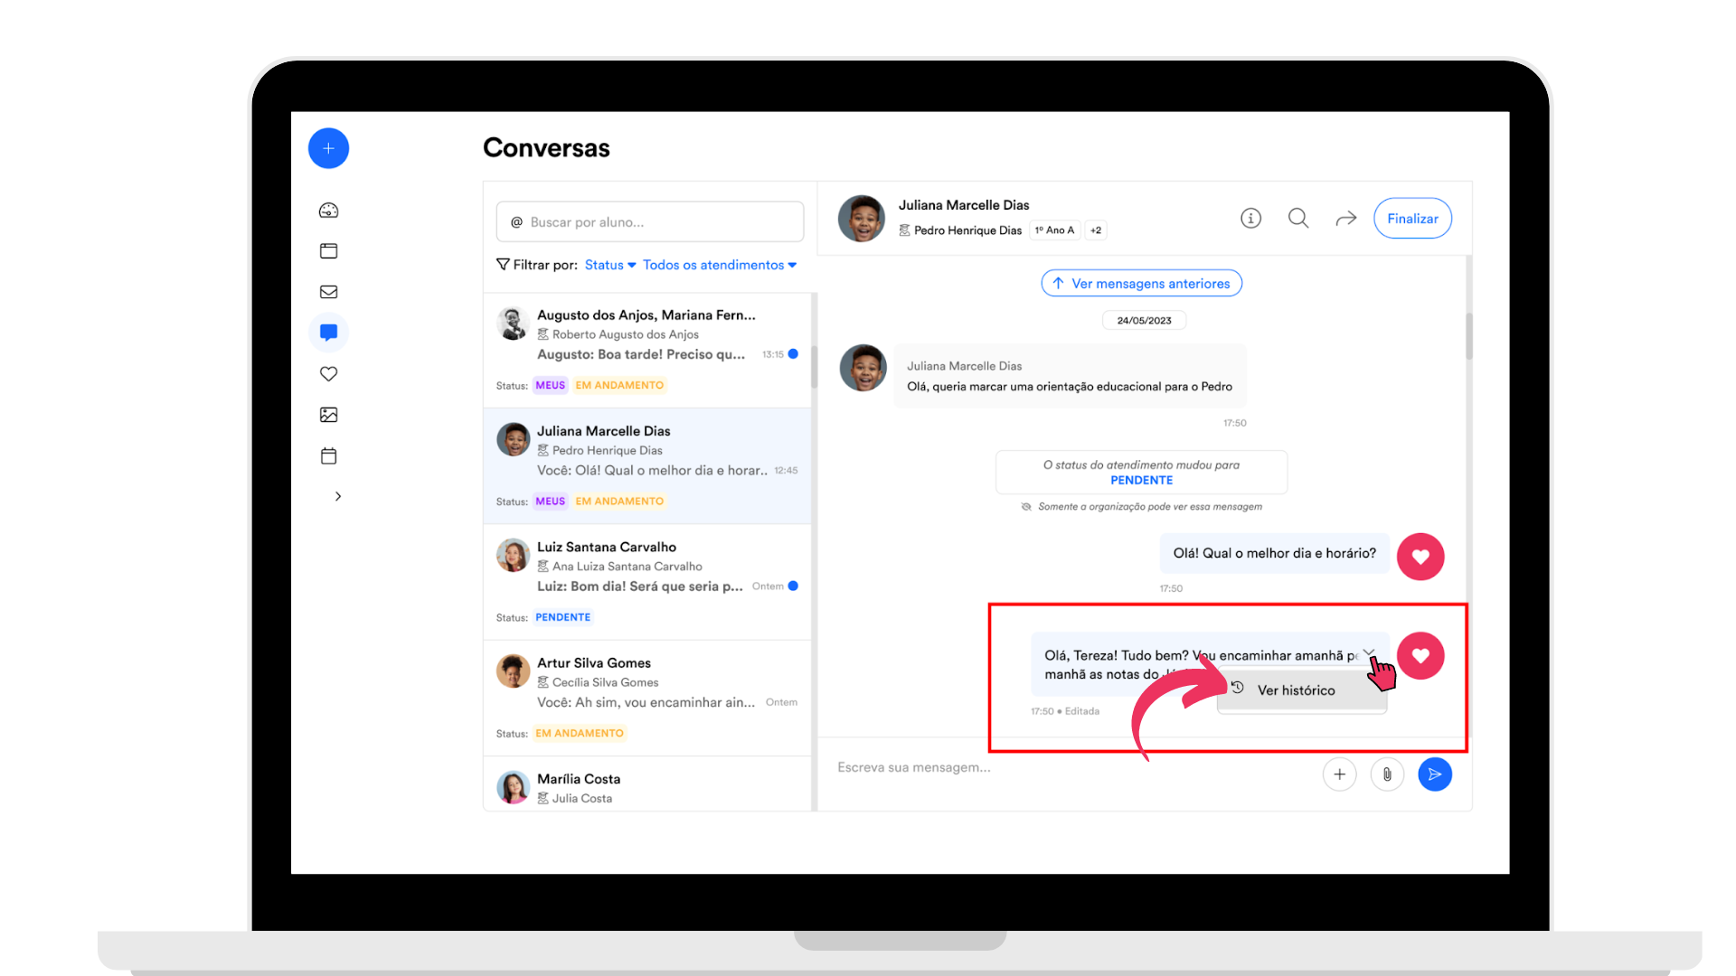
Task: Click the Finalizar button
Action: tap(1412, 219)
